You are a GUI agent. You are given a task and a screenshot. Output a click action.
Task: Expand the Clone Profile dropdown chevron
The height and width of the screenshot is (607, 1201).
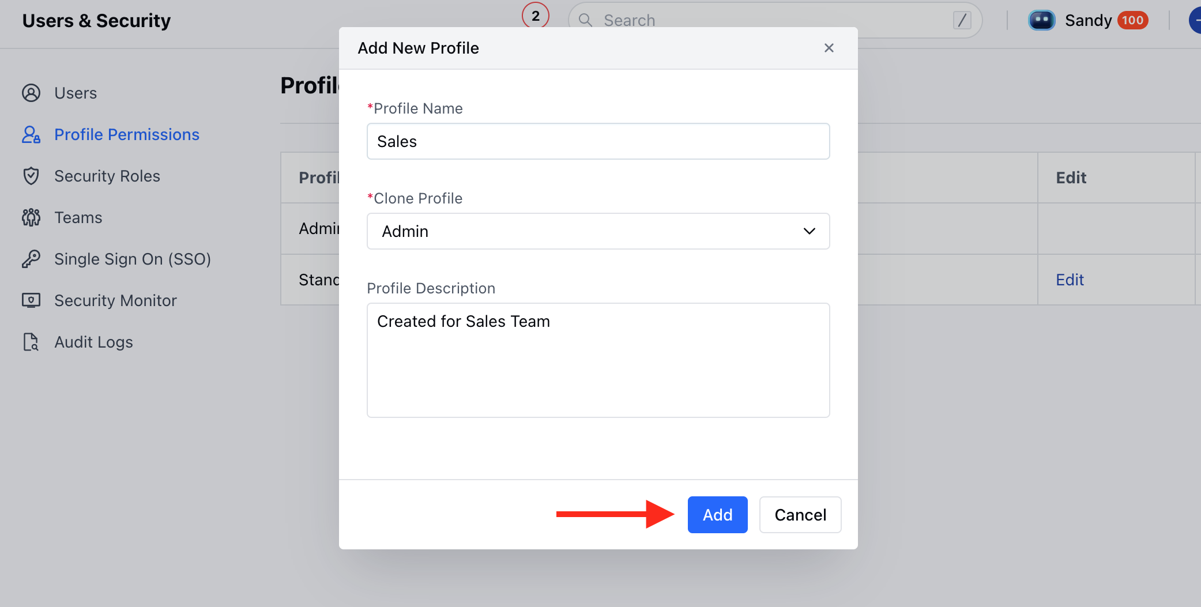pos(810,231)
